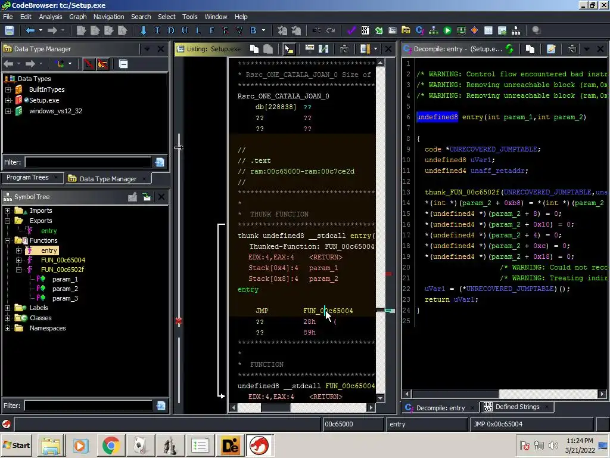The image size is (610, 458).
Task: Copy from the Decompile panel with its copy icon
Action: 530,49
